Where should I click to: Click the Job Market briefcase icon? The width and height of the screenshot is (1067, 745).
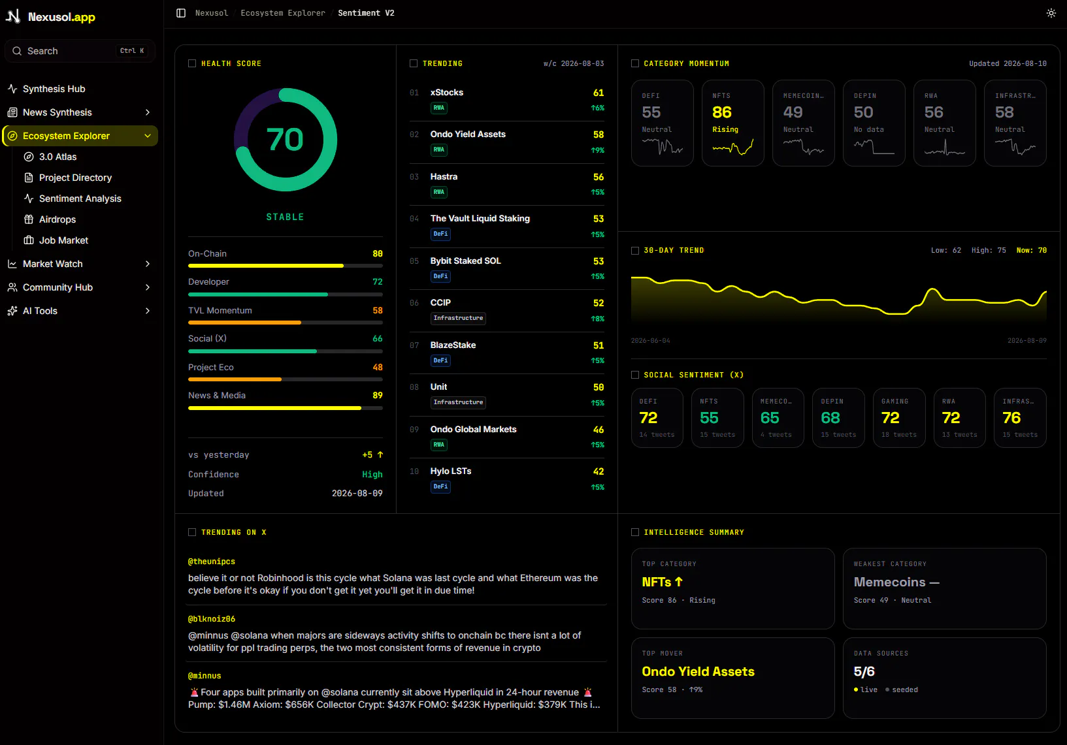pyautogui.click(x=29, y=240)
